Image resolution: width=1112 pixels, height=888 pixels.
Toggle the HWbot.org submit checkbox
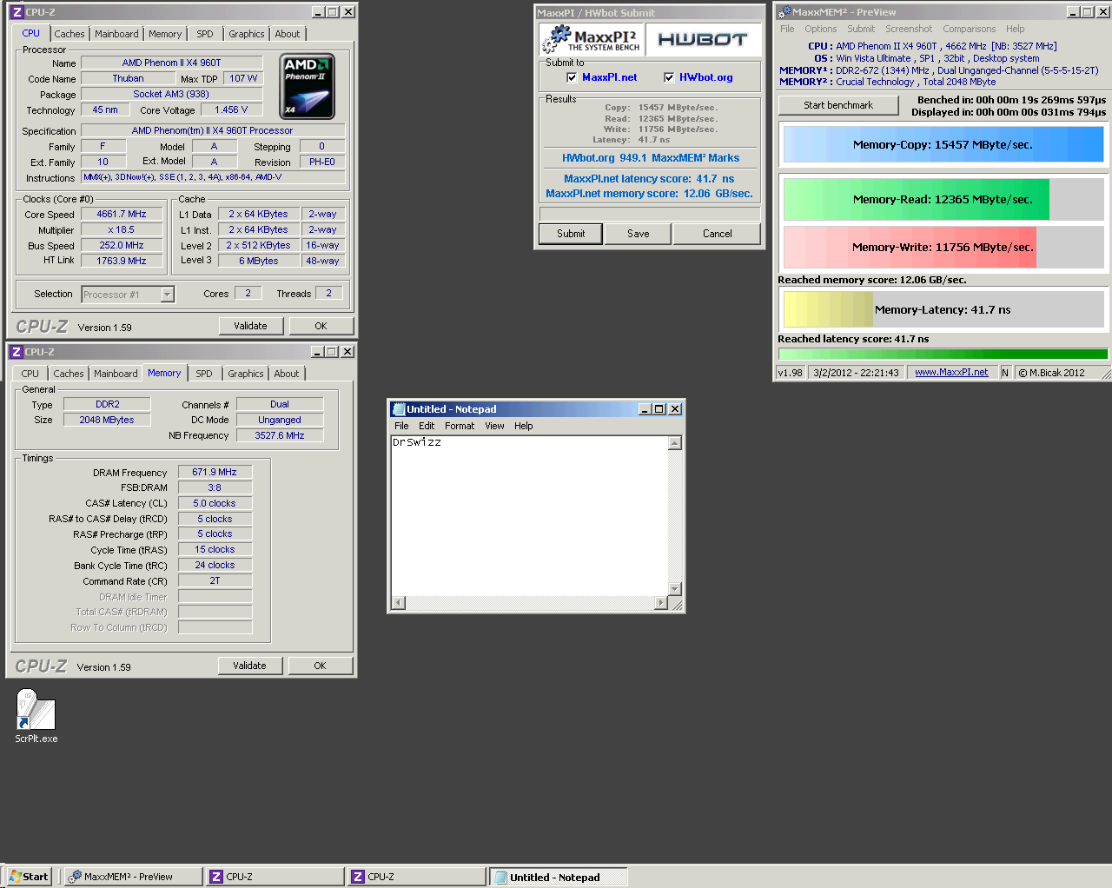tap(669, 77)
